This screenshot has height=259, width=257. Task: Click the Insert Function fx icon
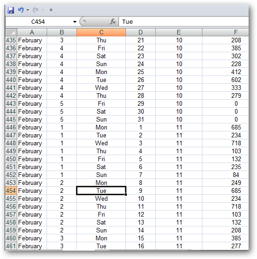pyautogui.click(x=113, y=21)
